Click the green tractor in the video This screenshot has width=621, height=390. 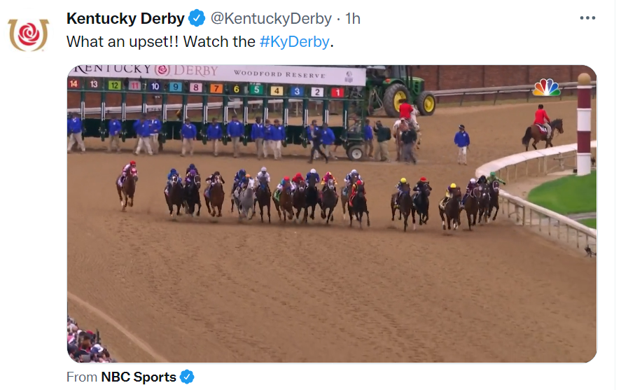(399, 90)
